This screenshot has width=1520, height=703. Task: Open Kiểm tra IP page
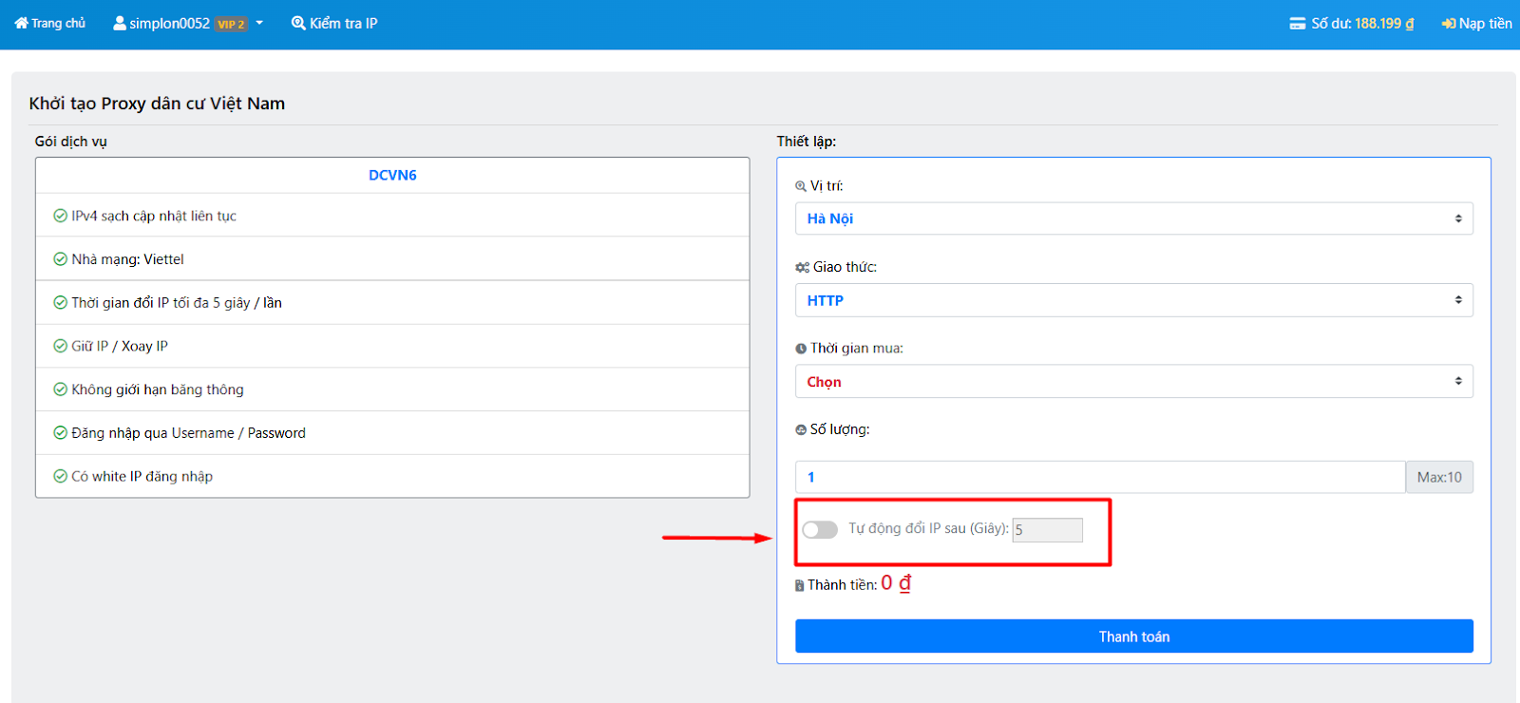334,23
